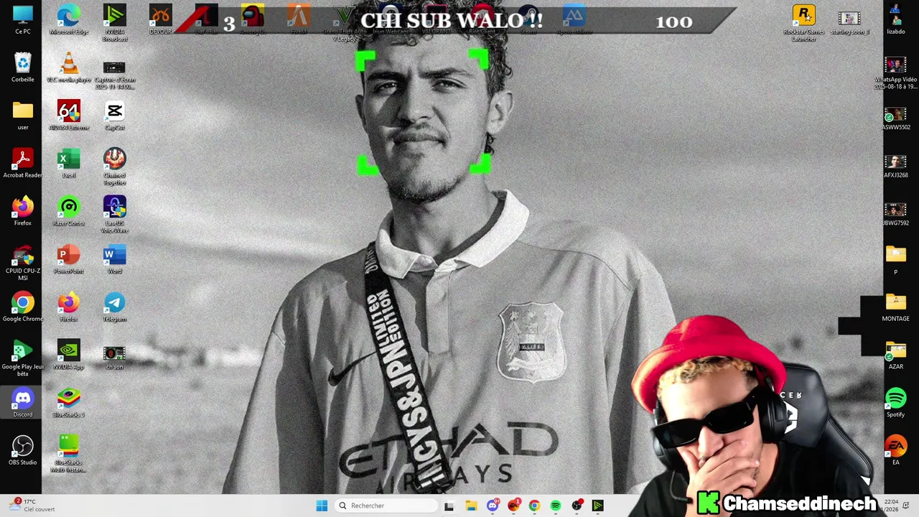Select the EA desktop shortcut
919x517 pixels.
[x=896, y=450]
